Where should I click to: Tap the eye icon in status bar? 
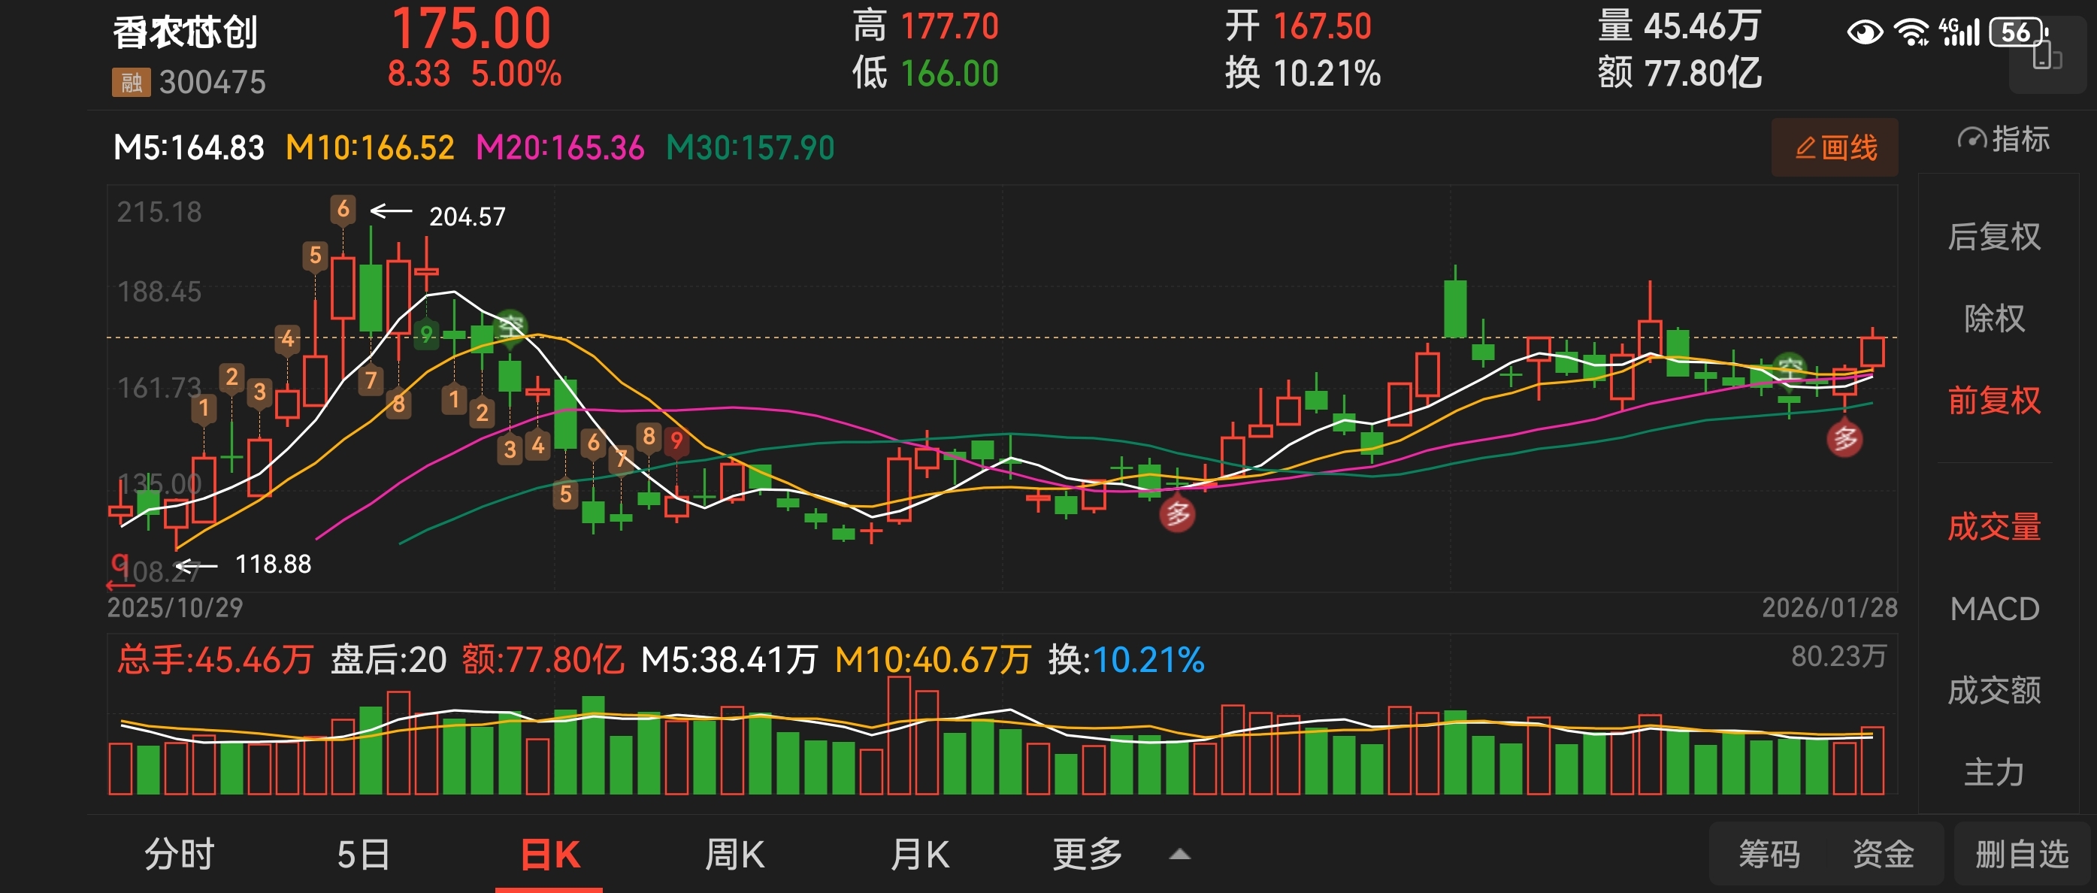[1864, 32]
